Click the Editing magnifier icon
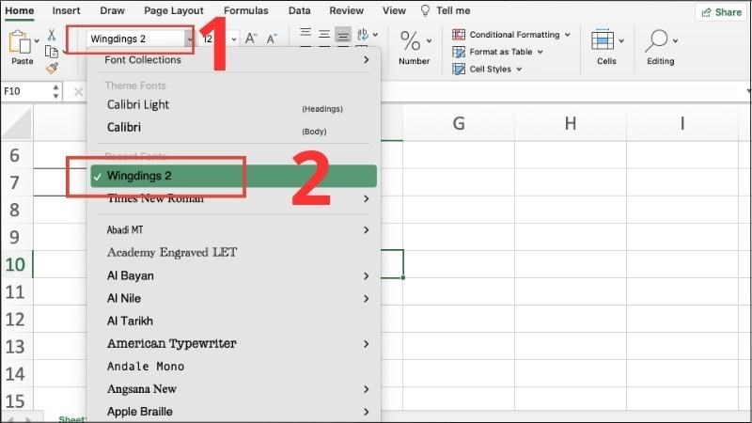The image size is (752, 423). [x=656, y=40]
